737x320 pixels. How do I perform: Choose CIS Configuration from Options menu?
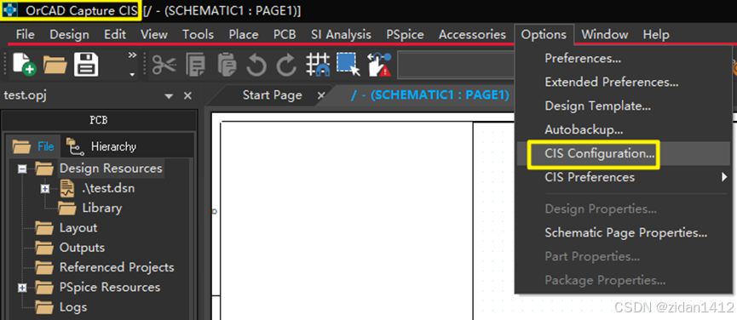tap(599, 153)
